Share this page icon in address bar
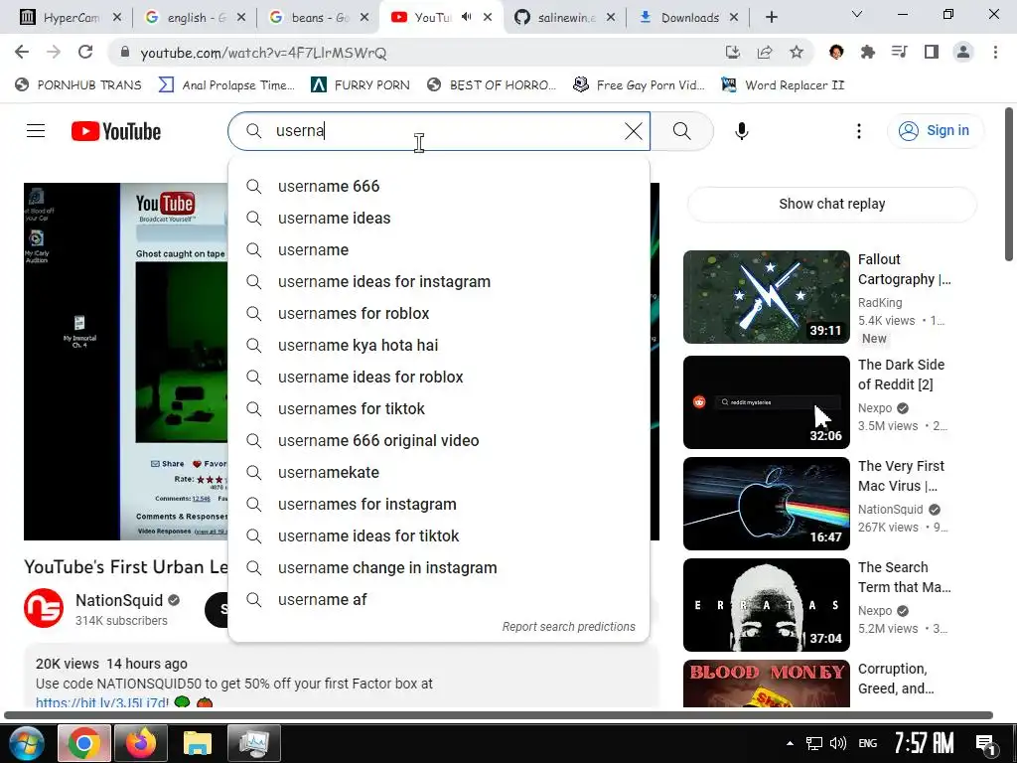The height and width of the screenshot is (763, 1017). pyautogui.click(x=765, y=52)
